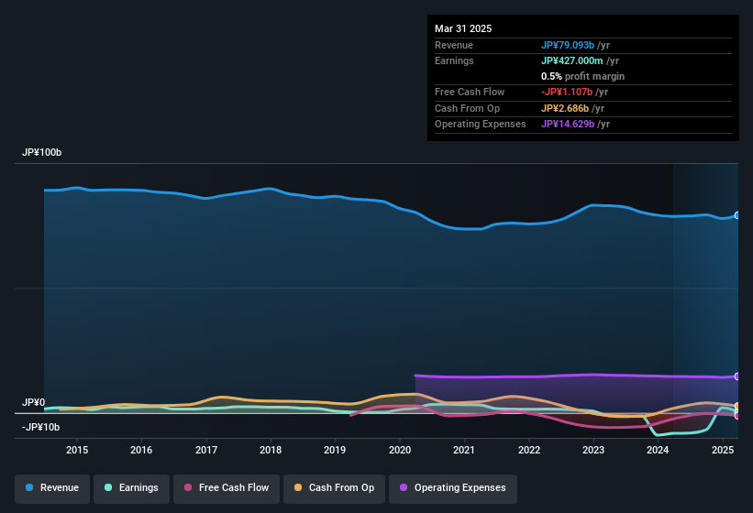Click the Free Cash Flow tooltip label
Viewport: 753px width, 513px height.
pos(470,92)
